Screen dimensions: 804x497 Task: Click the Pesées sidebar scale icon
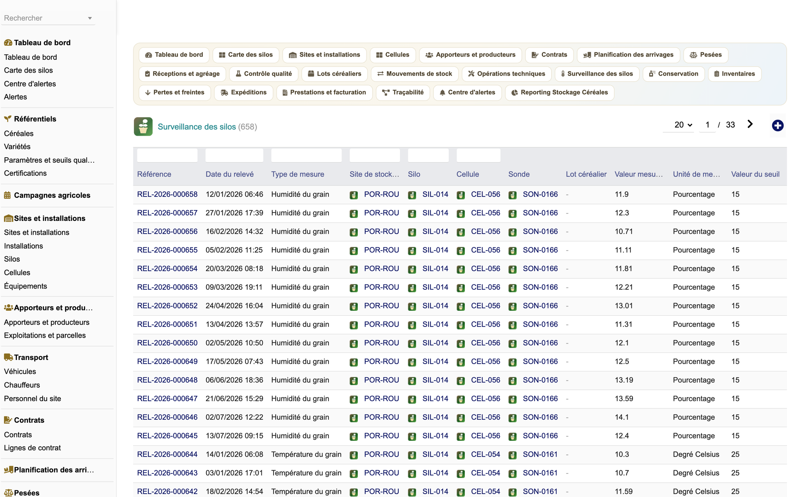click(x=8, y=493)
